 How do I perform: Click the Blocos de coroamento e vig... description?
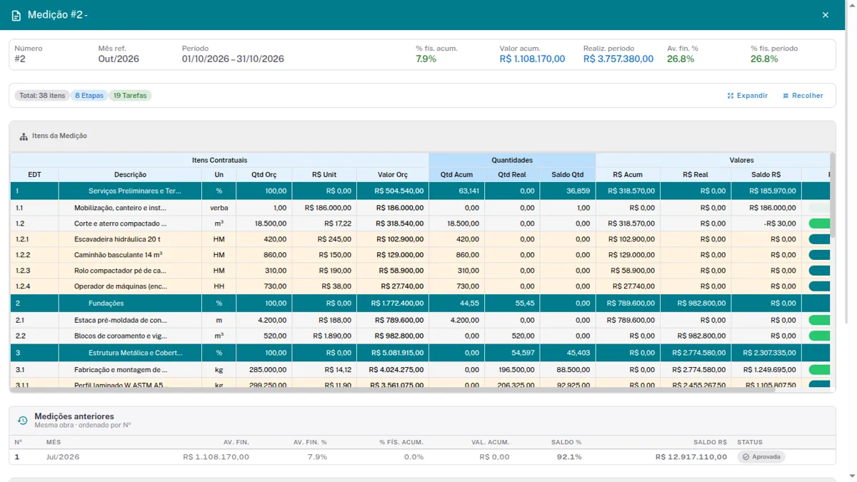(120, 336)
